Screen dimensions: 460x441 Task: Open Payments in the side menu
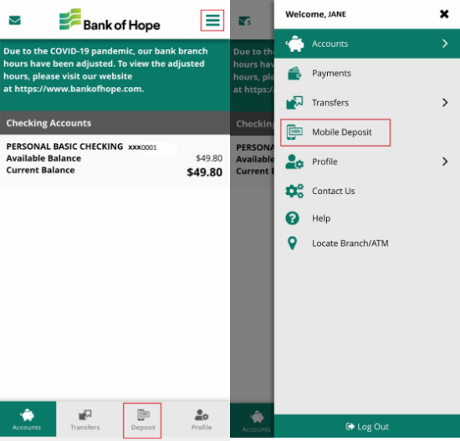click(367, 74)
